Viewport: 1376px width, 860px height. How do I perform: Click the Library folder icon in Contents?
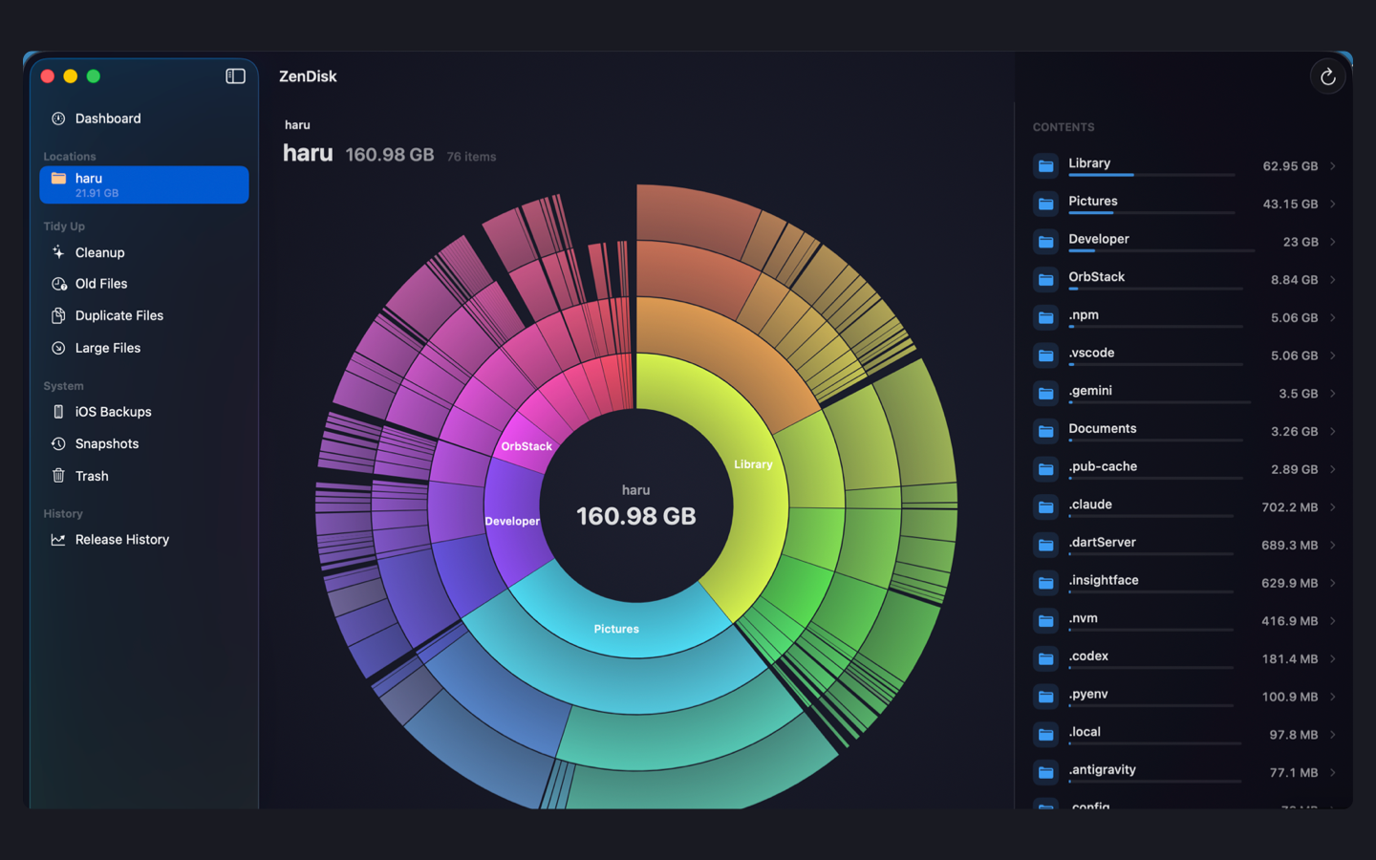[1046, 166]
